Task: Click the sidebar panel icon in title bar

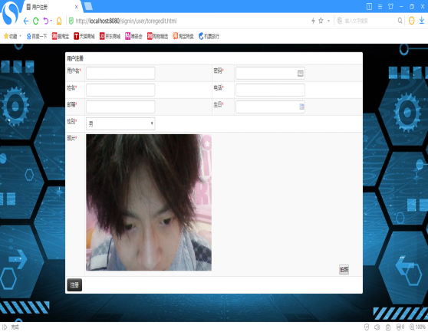Action: point(369,7)
